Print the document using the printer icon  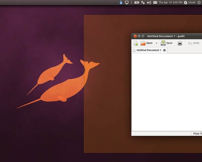[x=180, y=43]
